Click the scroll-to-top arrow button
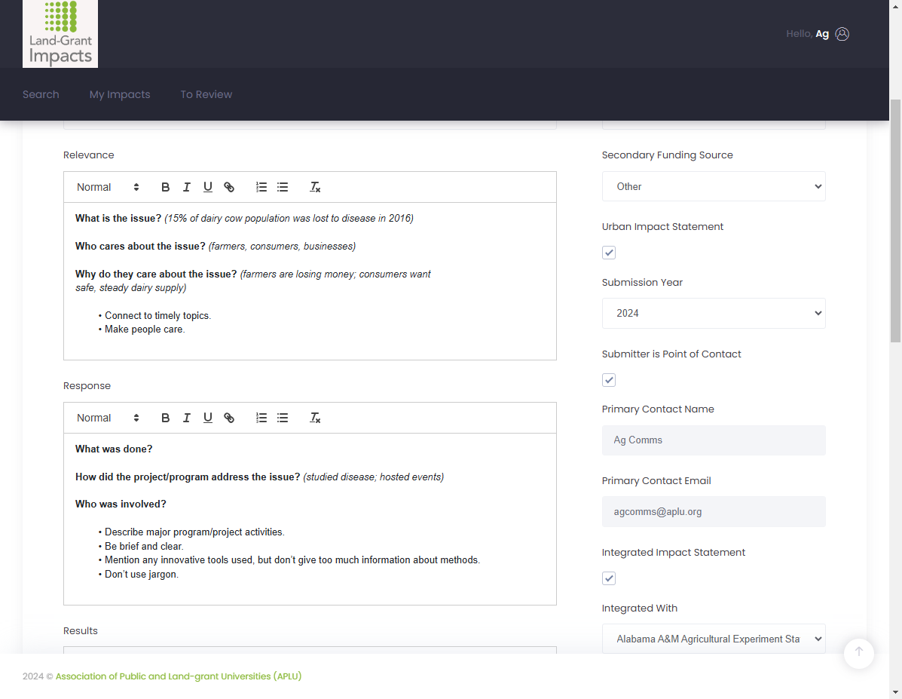 [x=859, y=653]
